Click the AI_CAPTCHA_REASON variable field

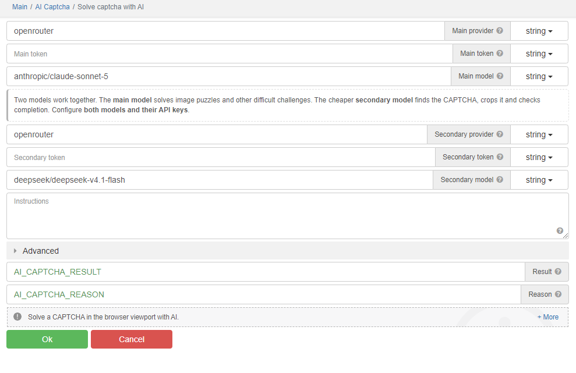(264, 295)
